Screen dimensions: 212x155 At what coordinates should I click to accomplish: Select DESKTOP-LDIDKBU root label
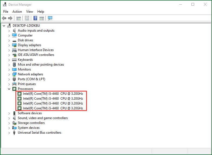26,26
